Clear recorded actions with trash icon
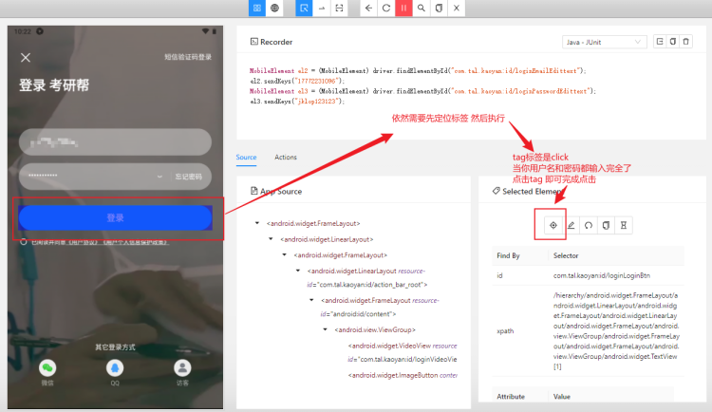Screen dimensions: 712x412 686,42
